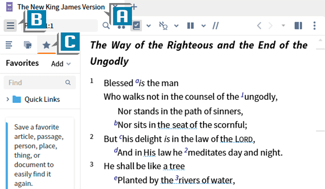Toggle the sidebar panel layout icon

298,26
